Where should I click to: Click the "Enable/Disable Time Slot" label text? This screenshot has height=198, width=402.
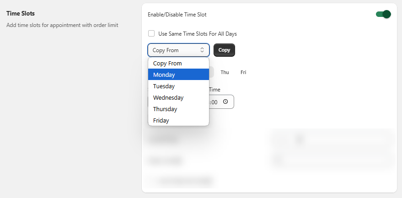pos(177,15)
